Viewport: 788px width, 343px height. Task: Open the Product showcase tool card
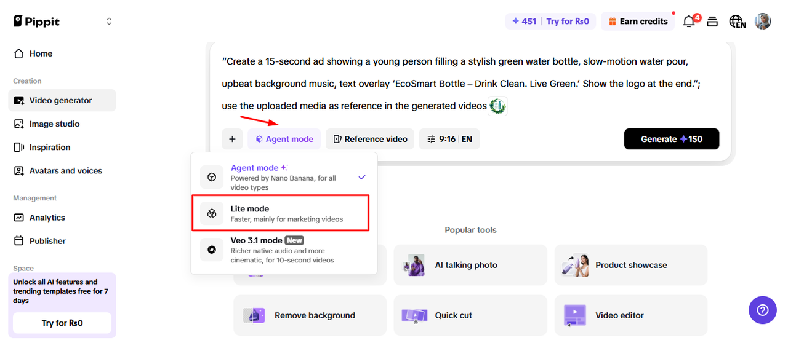pos(630,265)
